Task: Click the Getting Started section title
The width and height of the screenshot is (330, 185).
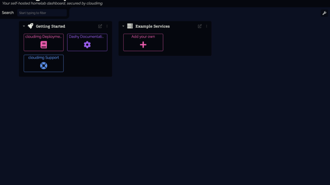Action: click(x=50, y=26)
